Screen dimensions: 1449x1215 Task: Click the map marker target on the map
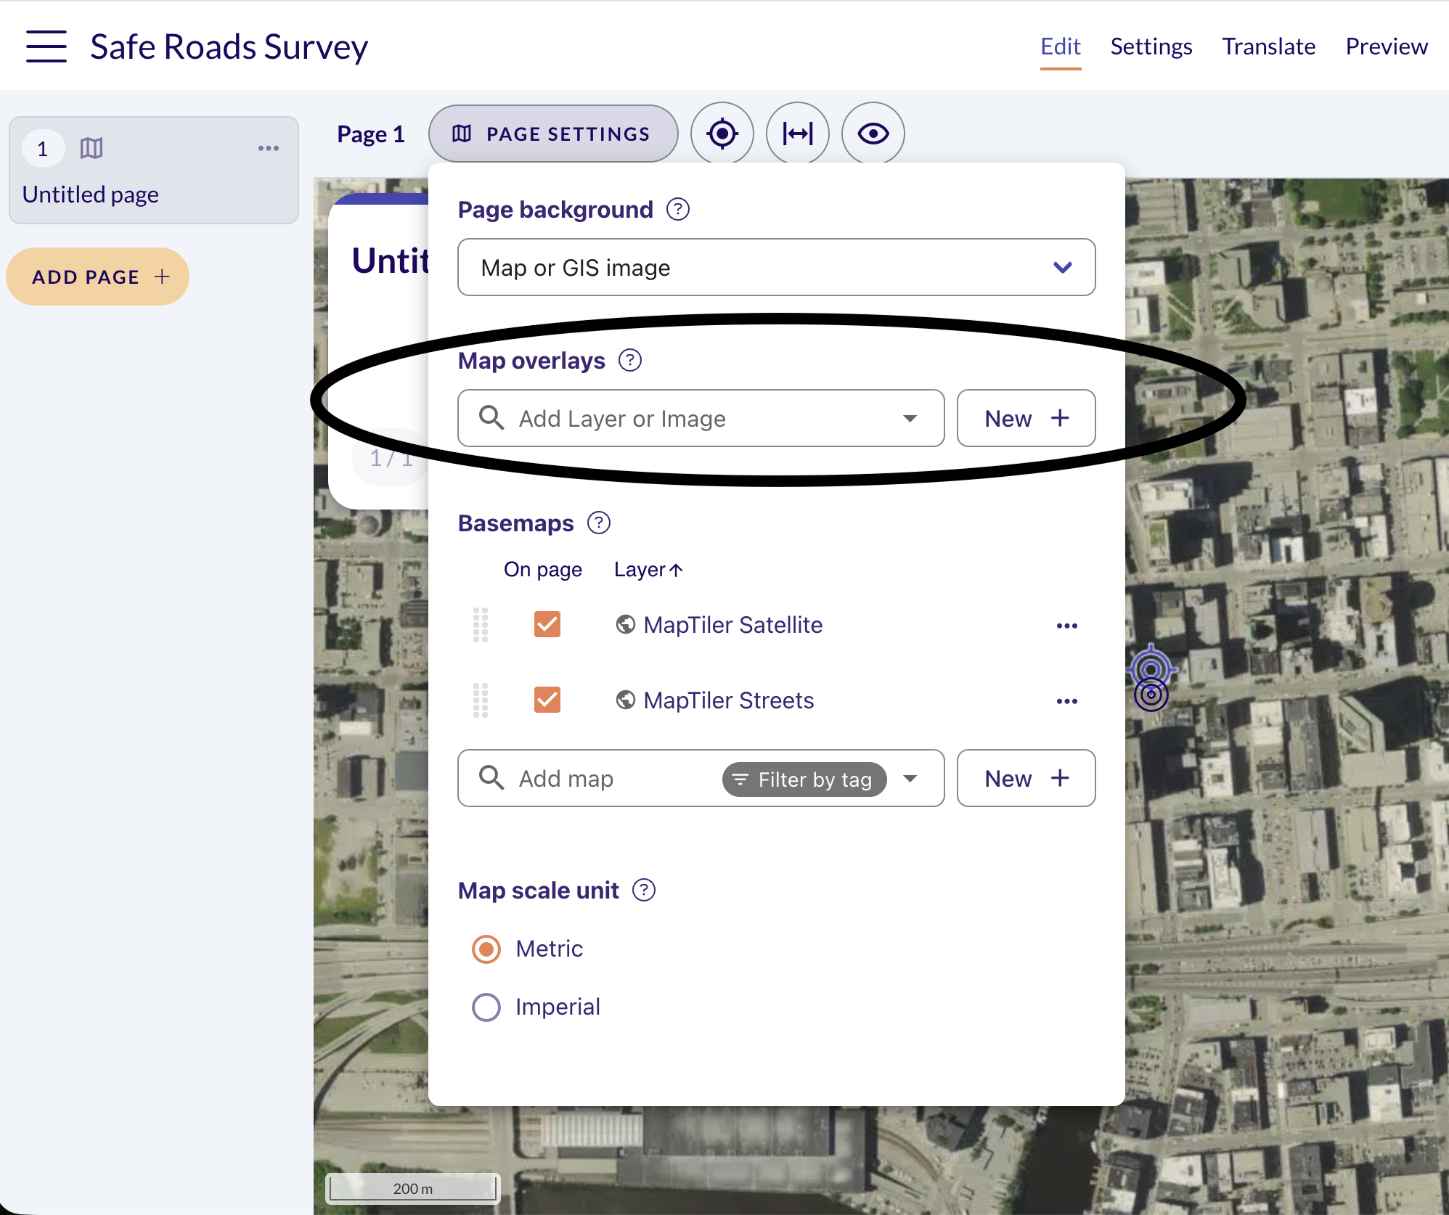pos(1151,678)
